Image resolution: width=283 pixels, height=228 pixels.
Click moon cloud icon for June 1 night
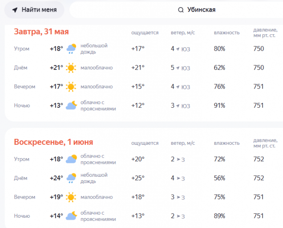pyautogui.click(x=71, y=216)
